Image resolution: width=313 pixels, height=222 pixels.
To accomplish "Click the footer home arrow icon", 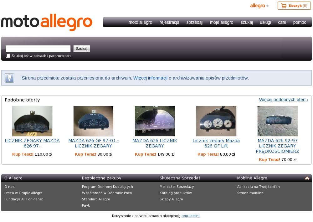I will (x=307, y=178).
